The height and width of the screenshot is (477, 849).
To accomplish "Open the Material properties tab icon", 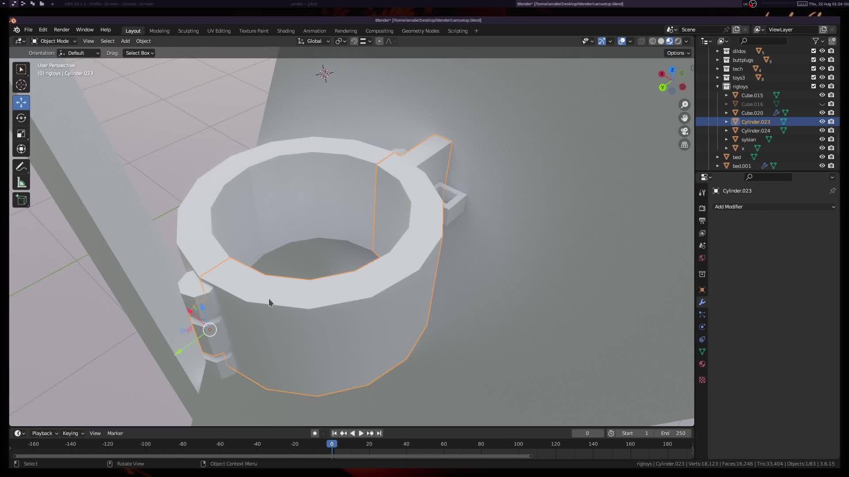I will (702, 364).
